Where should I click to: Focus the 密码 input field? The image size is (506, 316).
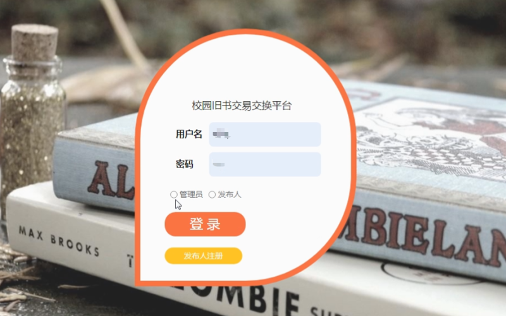(x=265, y=164)
